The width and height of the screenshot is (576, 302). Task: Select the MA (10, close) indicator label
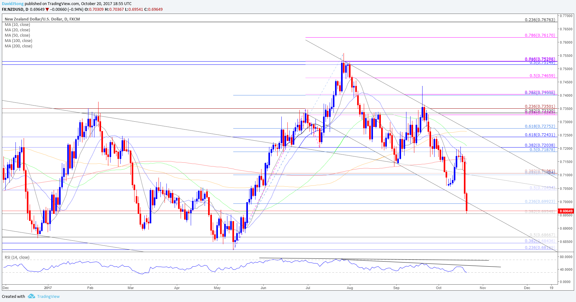point(17,25)
